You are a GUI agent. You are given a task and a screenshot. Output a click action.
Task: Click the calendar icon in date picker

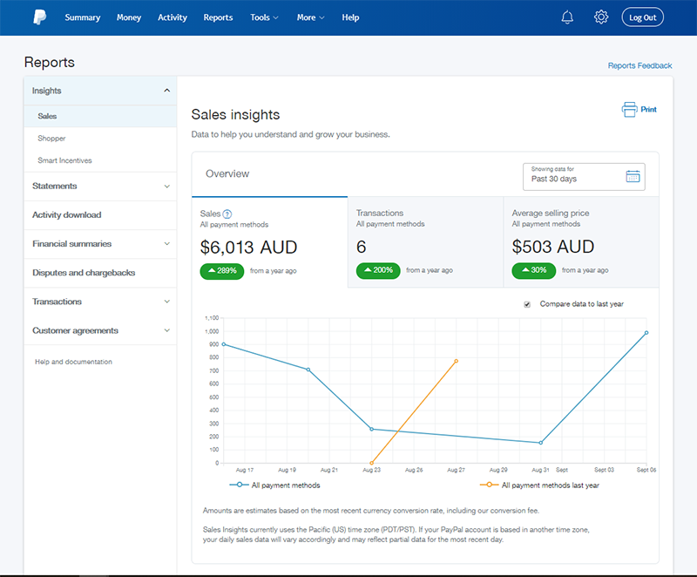tap(633, 176)
